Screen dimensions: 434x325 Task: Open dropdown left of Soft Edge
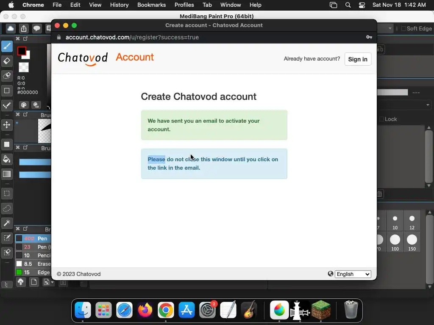[x=390, y=28]
